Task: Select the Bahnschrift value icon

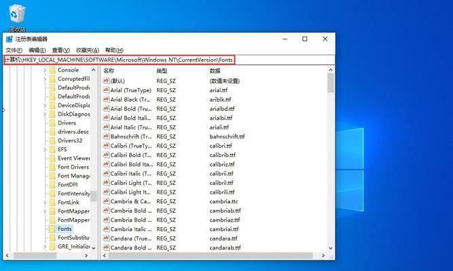Action: (106, 136)
